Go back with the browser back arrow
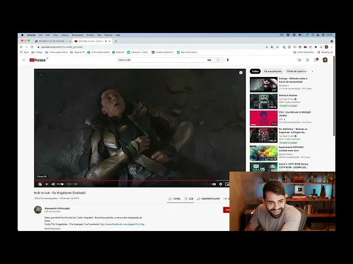Image resolution: width=353 pixels, height=264 pixels. point(22,47)
